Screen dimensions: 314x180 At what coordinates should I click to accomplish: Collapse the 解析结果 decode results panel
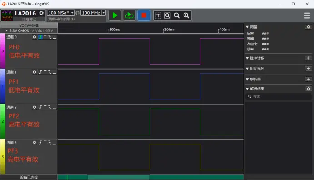click(247, 89)
